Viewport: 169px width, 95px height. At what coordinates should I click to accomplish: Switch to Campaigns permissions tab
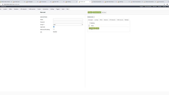(90, 20)
